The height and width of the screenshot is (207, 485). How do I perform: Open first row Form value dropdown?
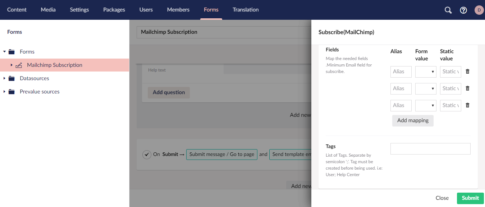426,72
